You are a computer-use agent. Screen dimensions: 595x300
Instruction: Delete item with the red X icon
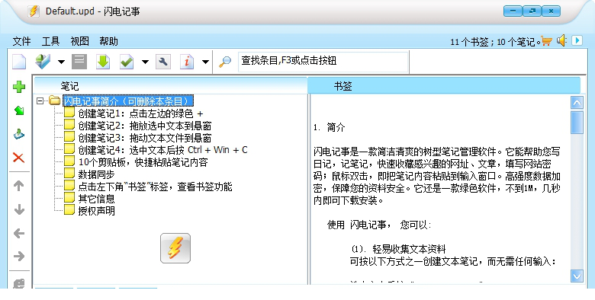pos(19,158)
